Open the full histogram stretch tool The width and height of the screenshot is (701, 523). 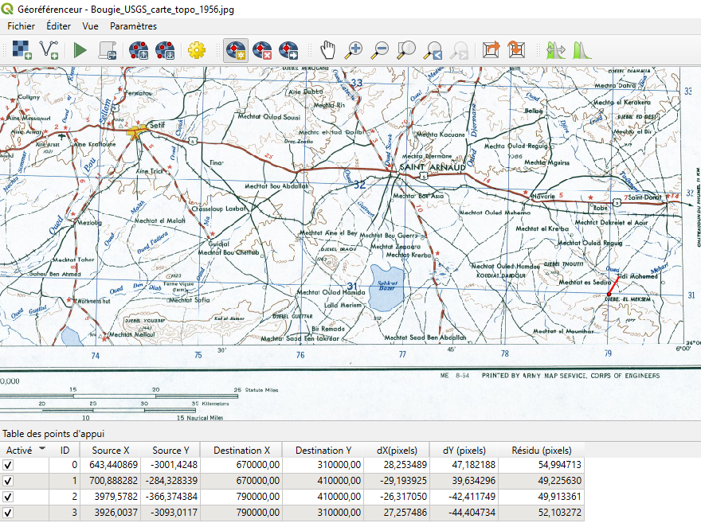tap(582, 50)
